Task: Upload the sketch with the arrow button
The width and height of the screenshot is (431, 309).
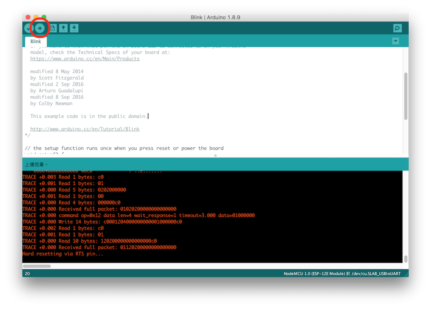Action: click(40, 28)
